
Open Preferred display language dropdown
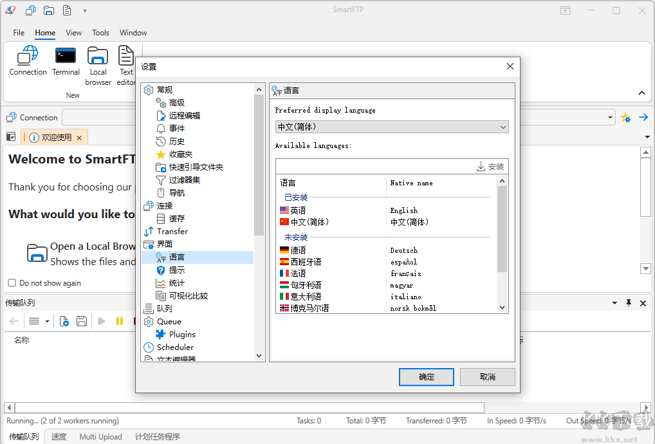click(x=392, y=127)
